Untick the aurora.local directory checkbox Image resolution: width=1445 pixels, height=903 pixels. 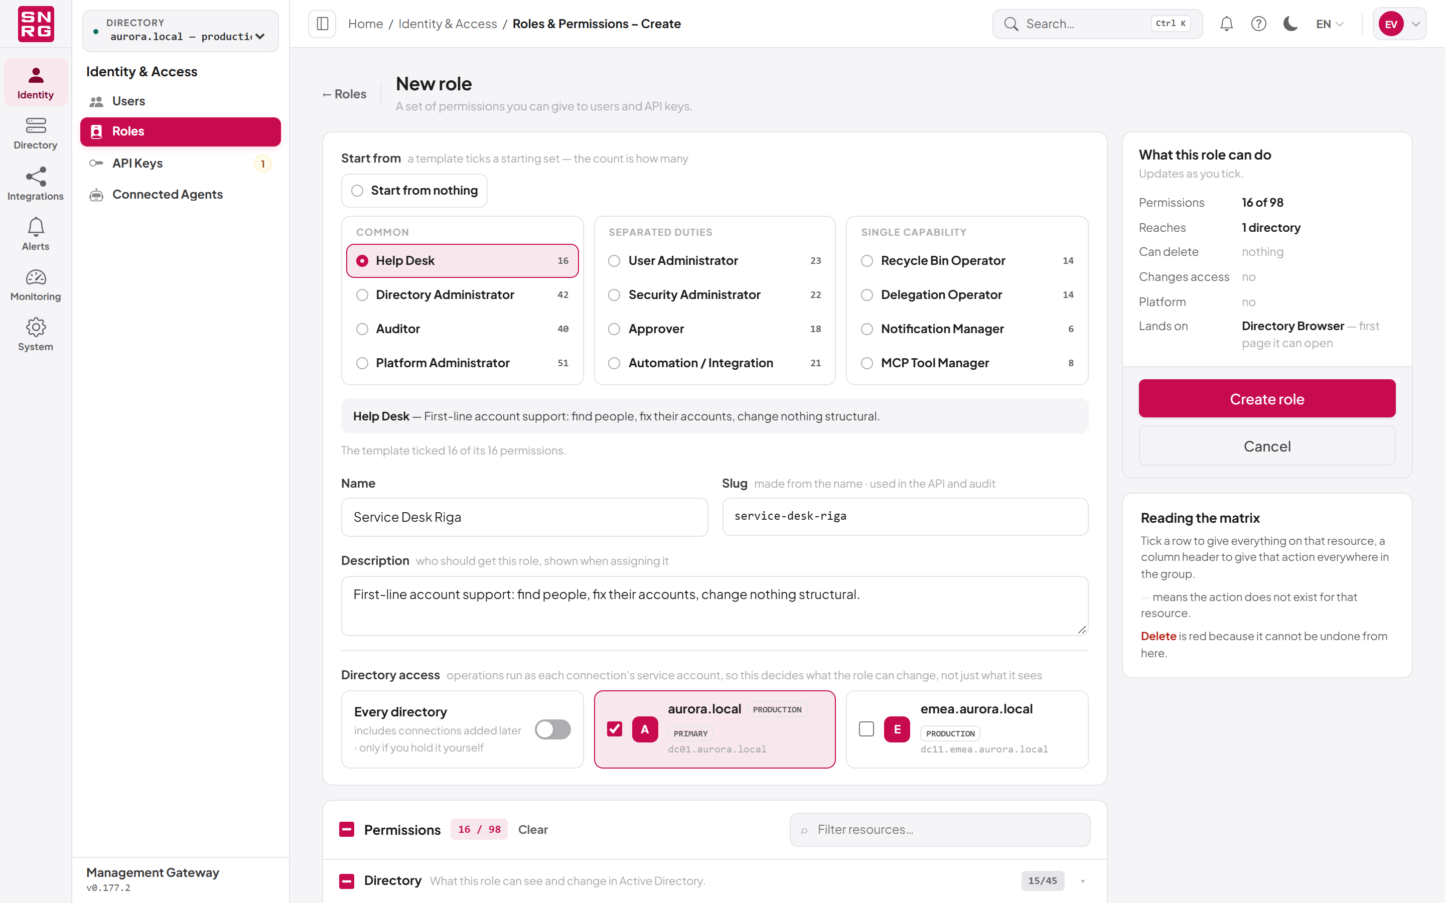[x=615, y=729]
